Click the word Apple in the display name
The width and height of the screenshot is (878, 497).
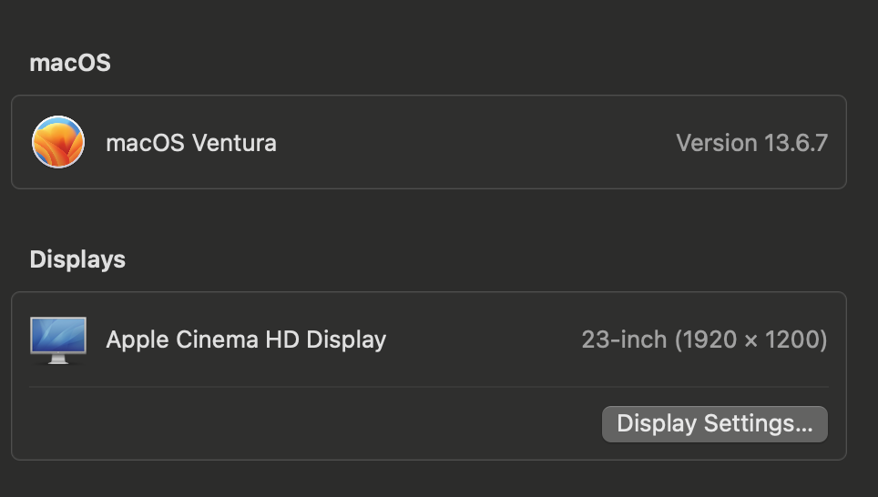(x=135, y=340)
